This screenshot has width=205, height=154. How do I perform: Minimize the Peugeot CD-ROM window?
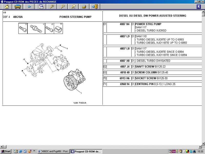pyautogui.click(x=196, y=2)
